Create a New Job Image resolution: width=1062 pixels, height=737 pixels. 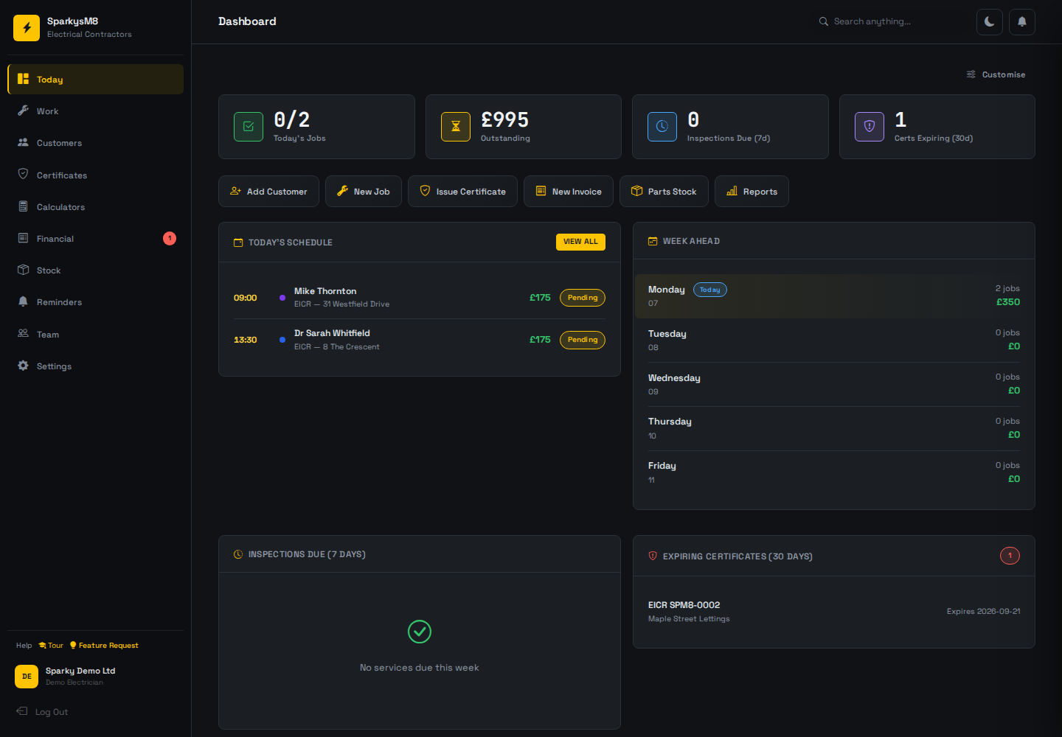coord(364,192)
